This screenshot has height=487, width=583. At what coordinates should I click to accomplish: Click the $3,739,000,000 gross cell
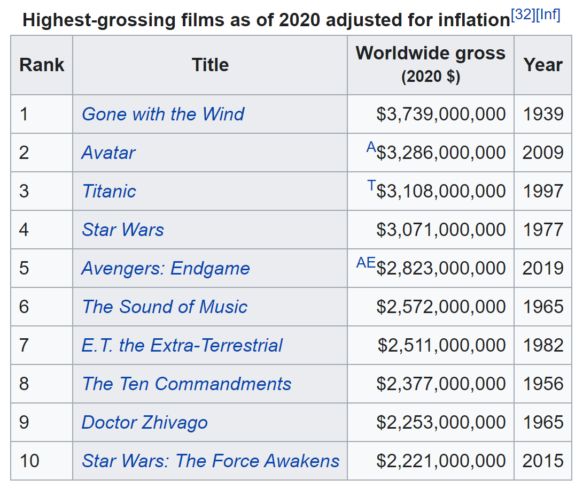click(x=441, y=114)
